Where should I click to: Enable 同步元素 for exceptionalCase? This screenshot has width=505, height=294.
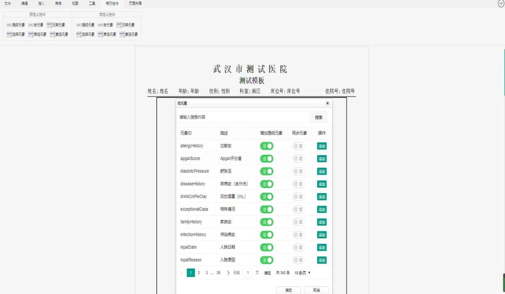pyautogui.click(x=298, y=209)
